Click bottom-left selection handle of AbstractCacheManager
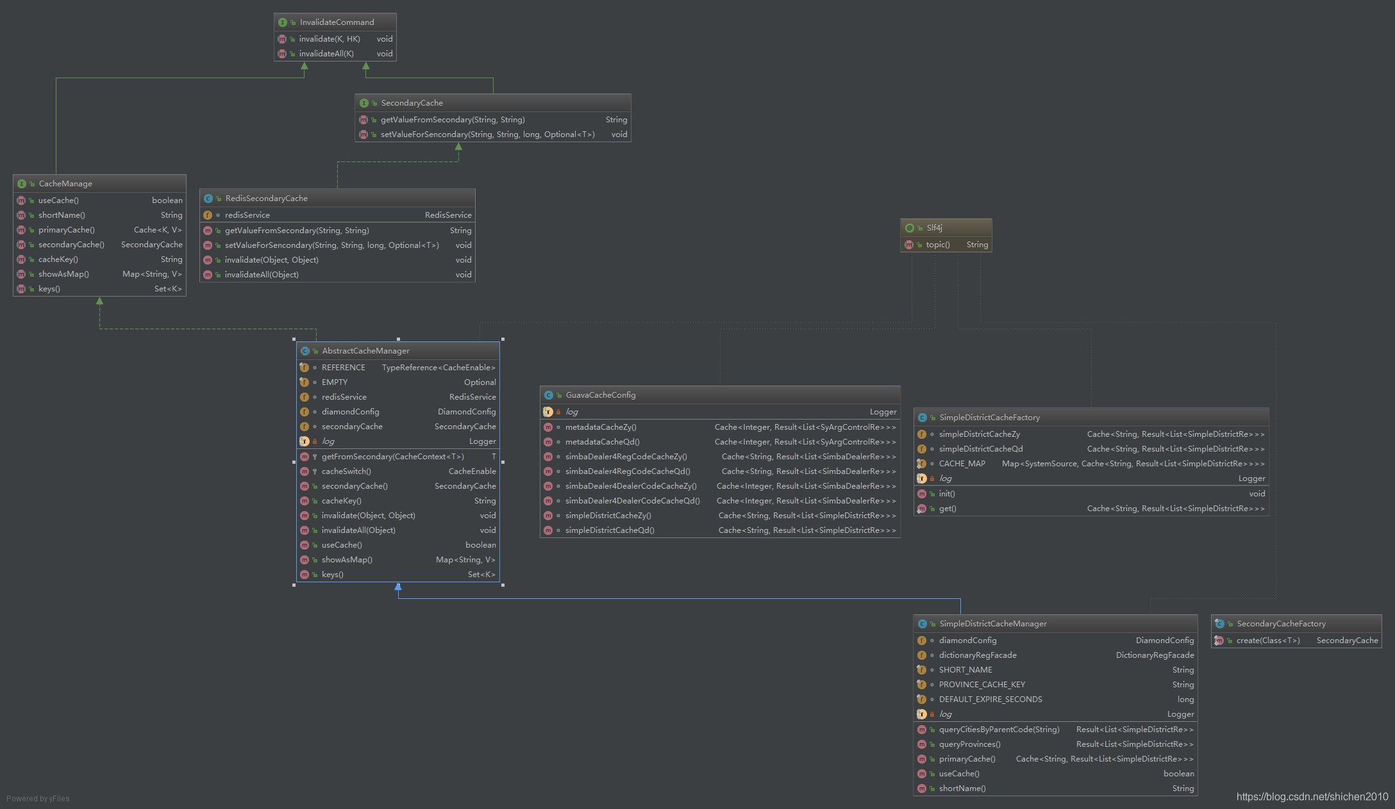 point(294,585)
